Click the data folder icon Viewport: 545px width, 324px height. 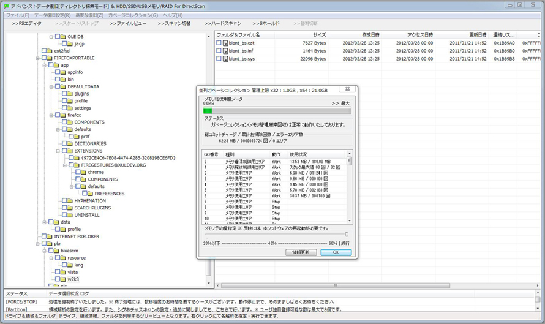point(56,222)
